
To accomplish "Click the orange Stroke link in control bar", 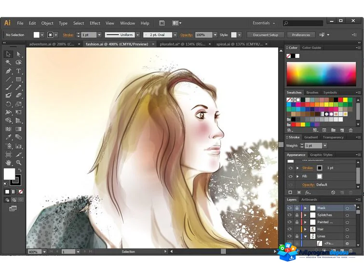I will pos(68,35).
